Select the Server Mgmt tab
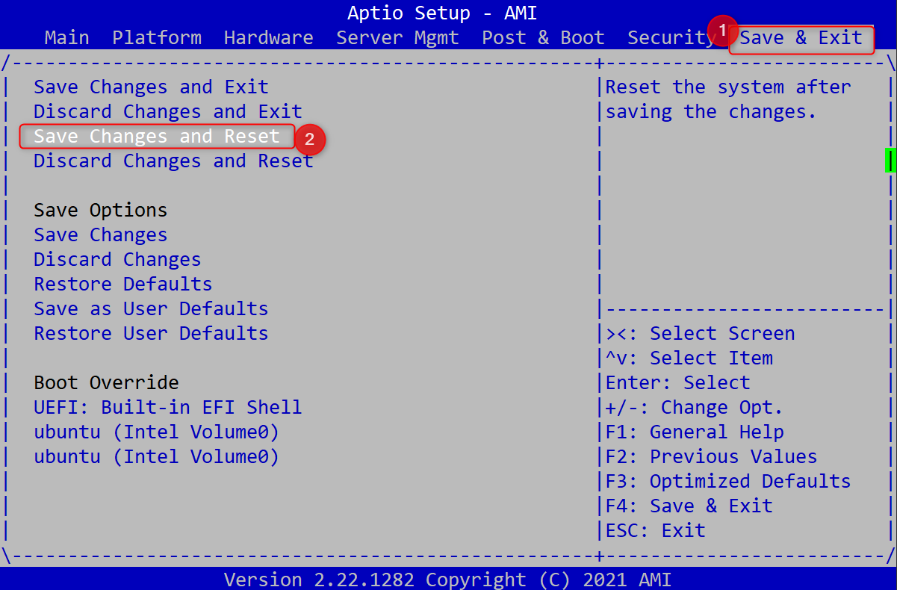 click(x=397, y=37)
